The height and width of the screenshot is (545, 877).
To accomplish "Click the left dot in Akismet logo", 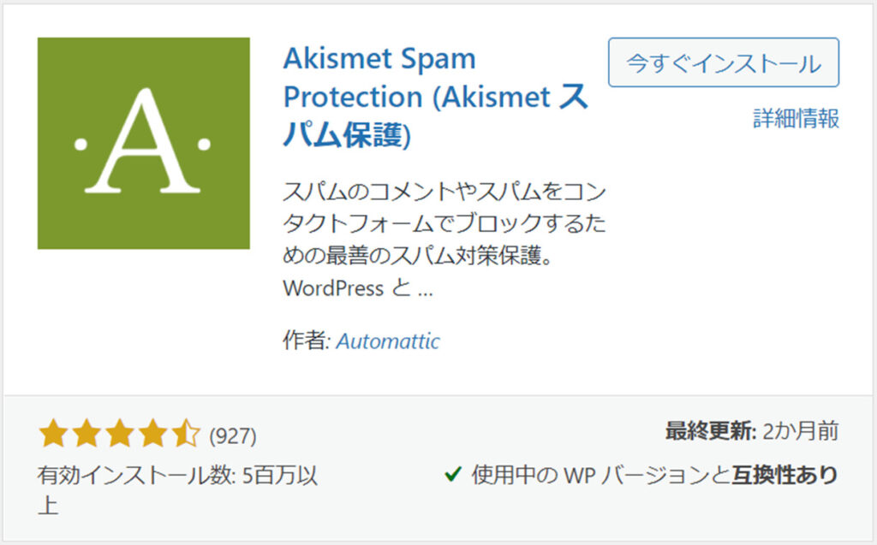I will point(81,145).
